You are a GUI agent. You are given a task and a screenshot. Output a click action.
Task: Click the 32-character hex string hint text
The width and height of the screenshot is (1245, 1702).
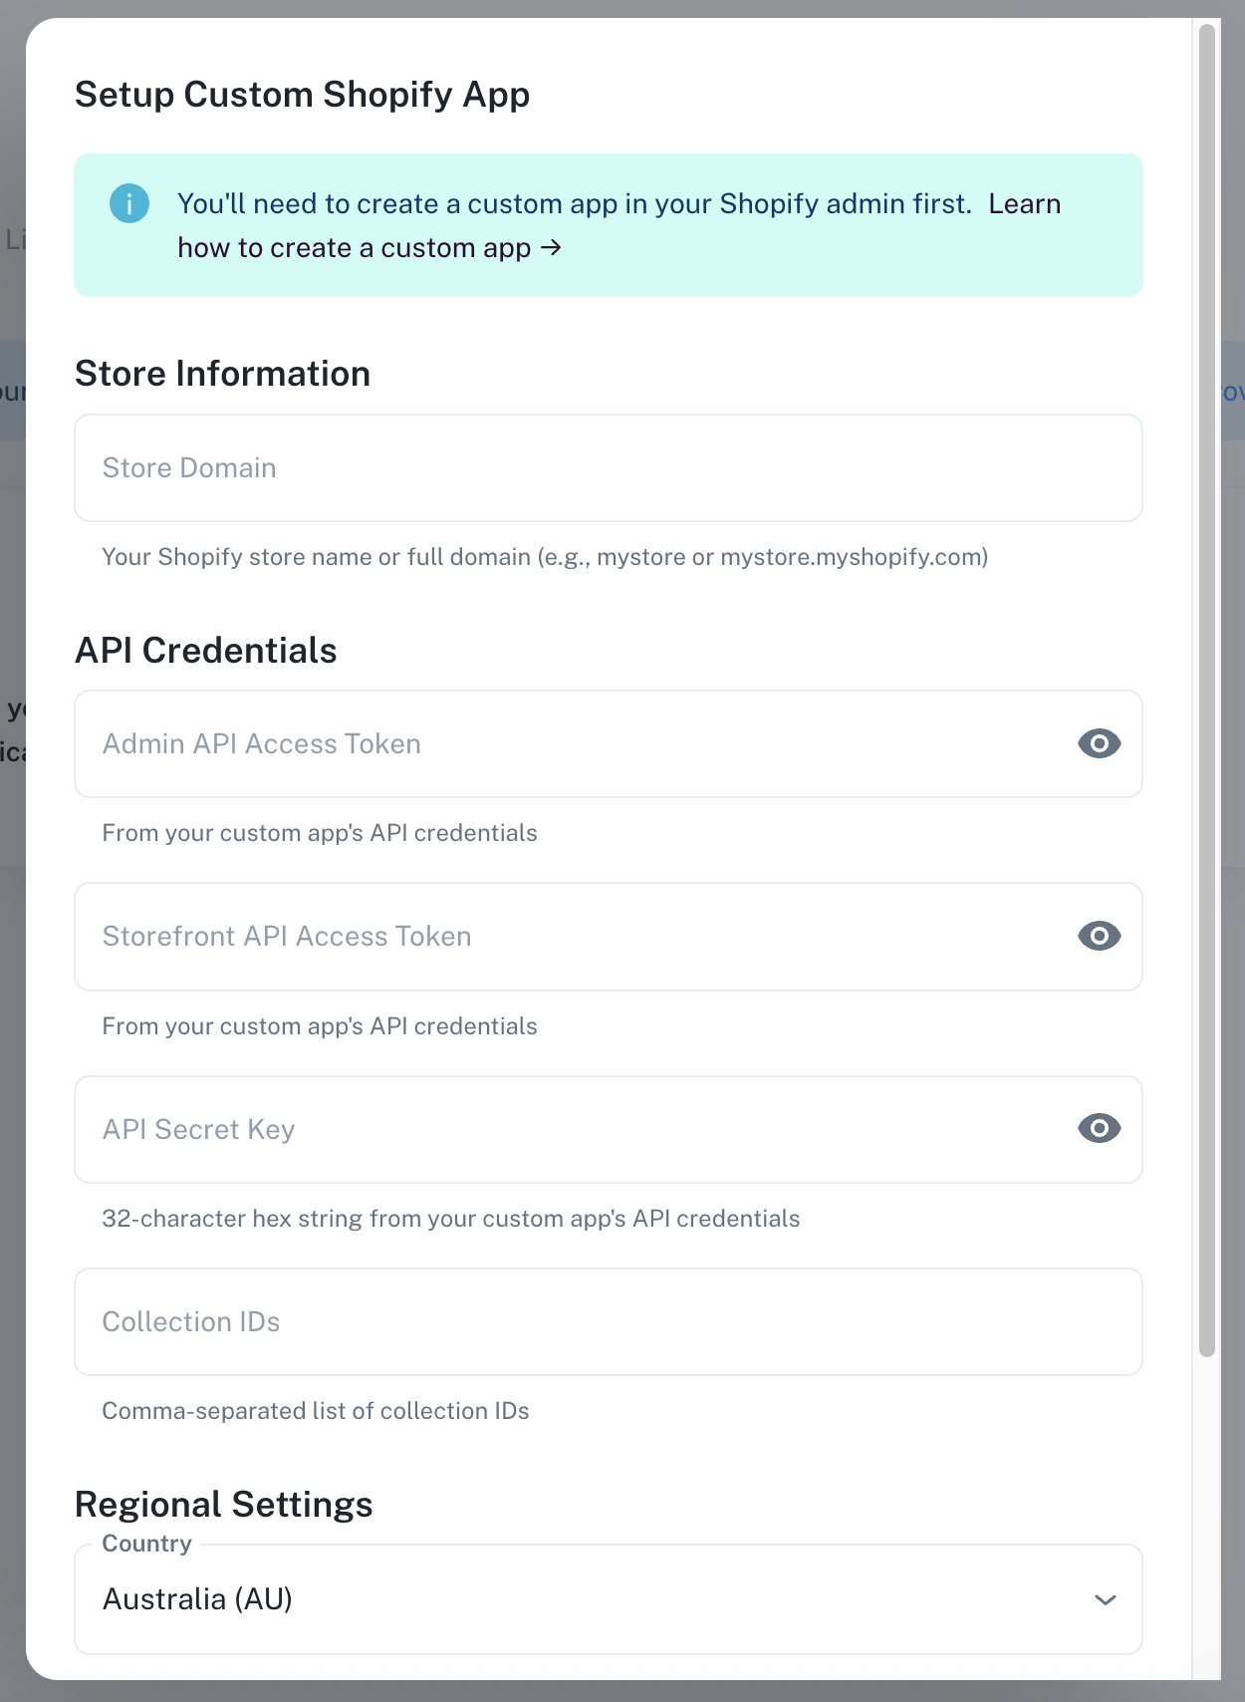[x=451, y=1219]
